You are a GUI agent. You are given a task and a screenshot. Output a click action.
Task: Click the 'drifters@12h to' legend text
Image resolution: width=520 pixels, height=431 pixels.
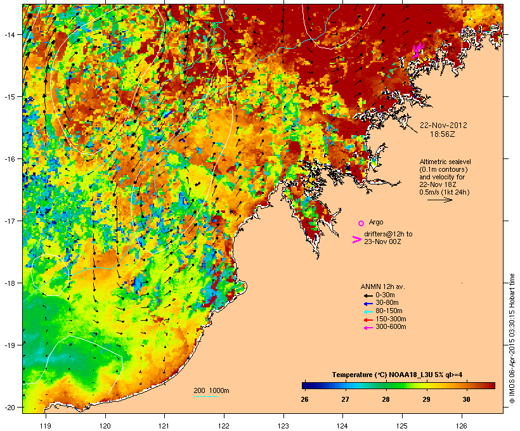click(x=388, y=234)
